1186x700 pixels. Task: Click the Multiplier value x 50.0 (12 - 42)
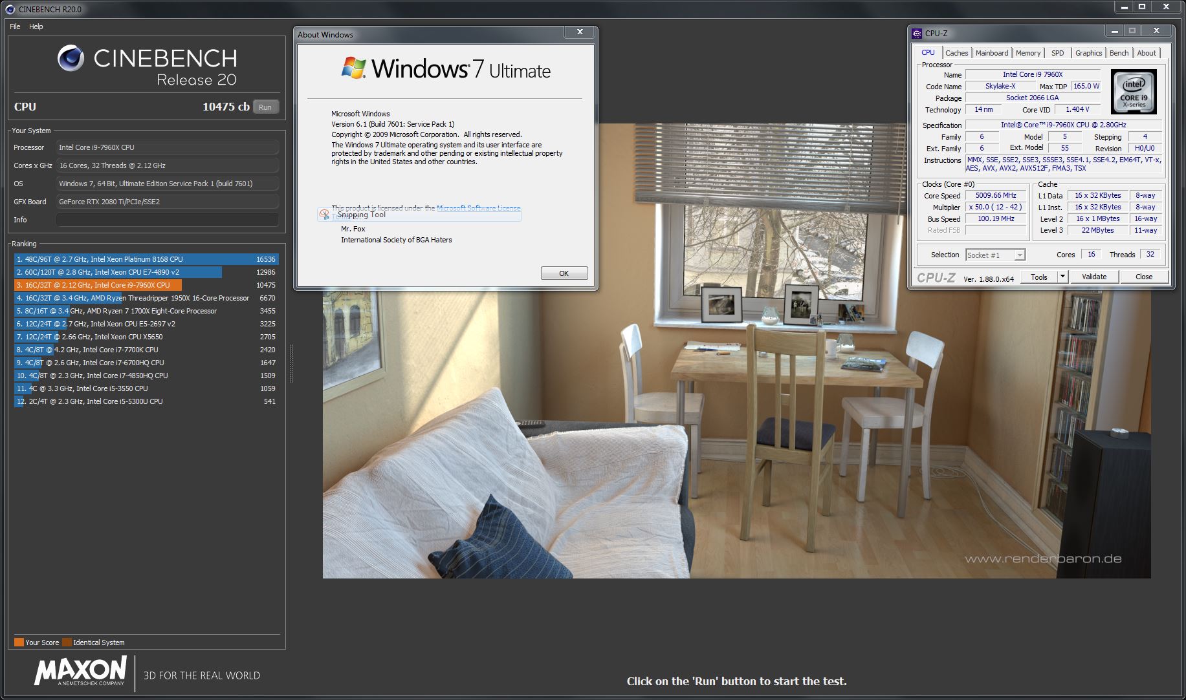point(996,207)
